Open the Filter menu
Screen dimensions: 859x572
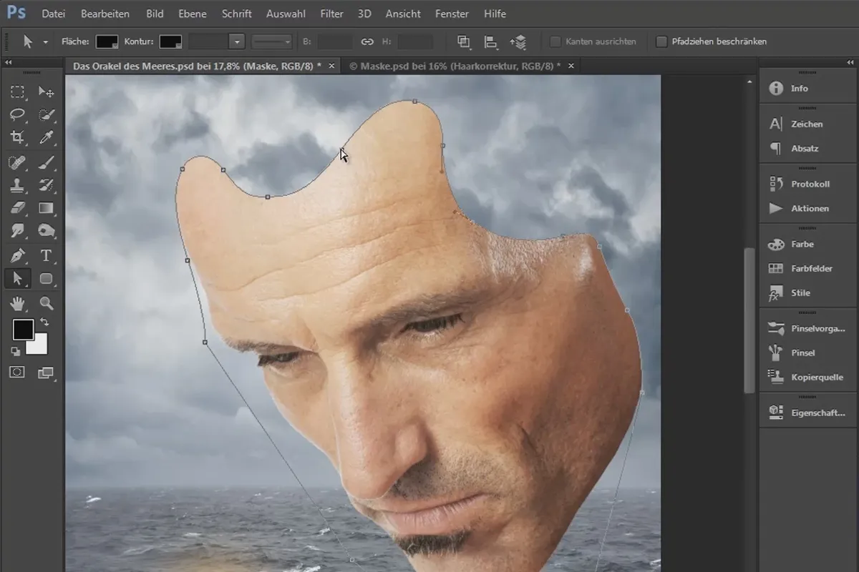331,14
